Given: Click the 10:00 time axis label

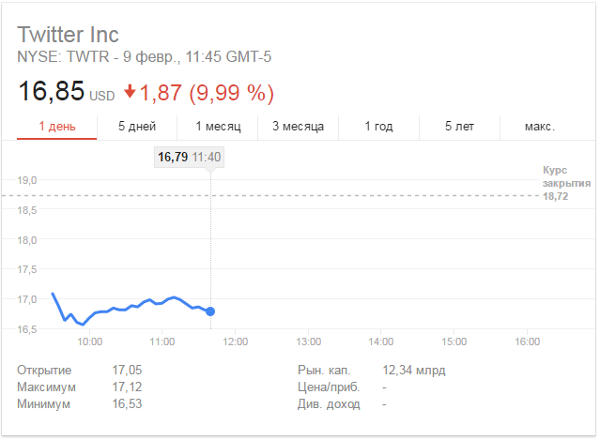Looking at the screenshot, I should pyautogui.click(x=89, y=341).
